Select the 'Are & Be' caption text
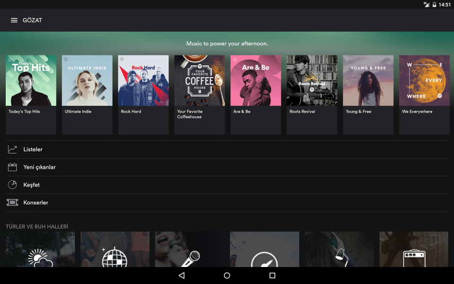454x284 pixels. coord(242,112)
